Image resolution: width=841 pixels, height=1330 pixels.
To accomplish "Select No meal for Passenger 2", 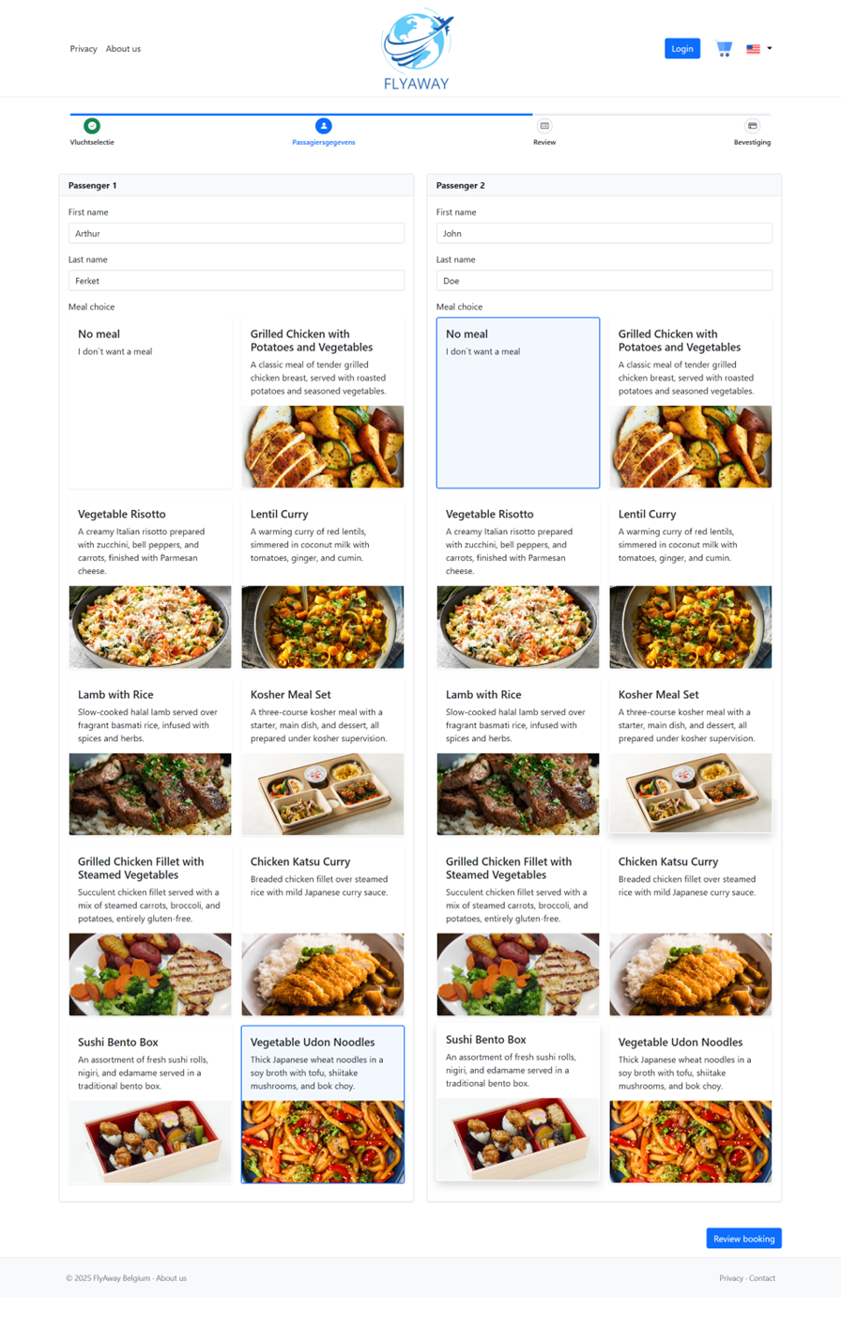I will tap(518, 403).
